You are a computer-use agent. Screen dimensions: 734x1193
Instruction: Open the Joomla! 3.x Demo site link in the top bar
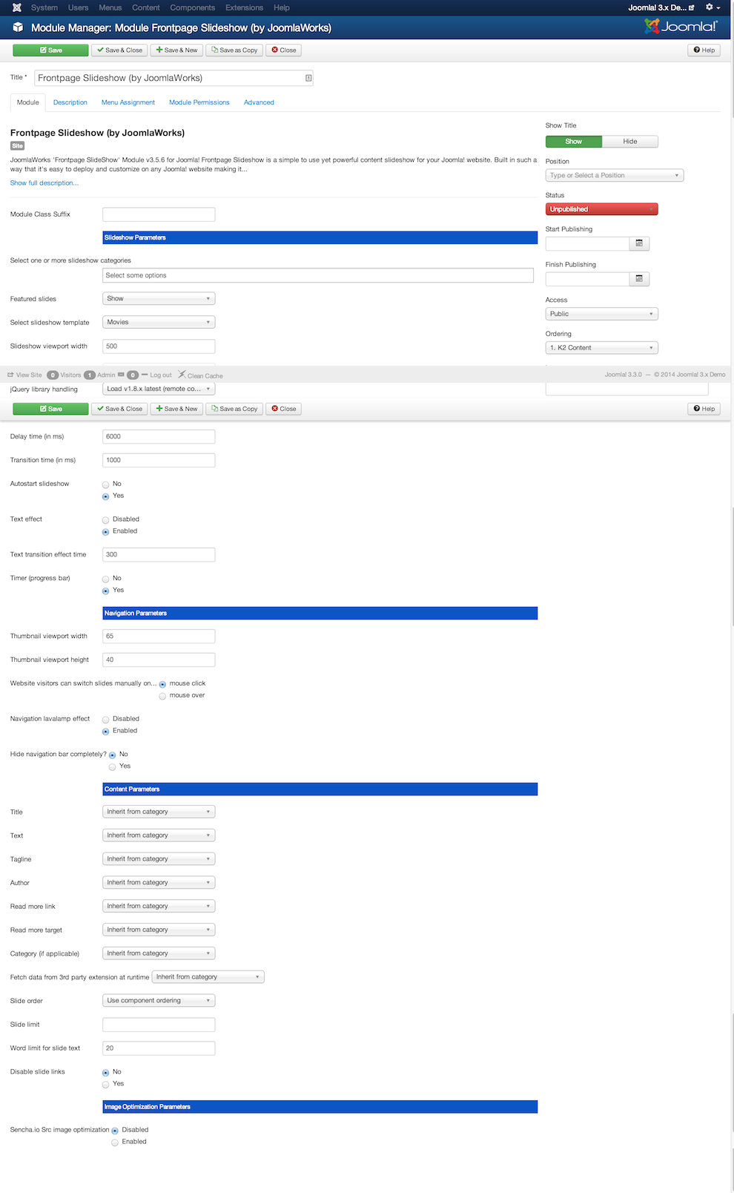click(x=661, y=7)
